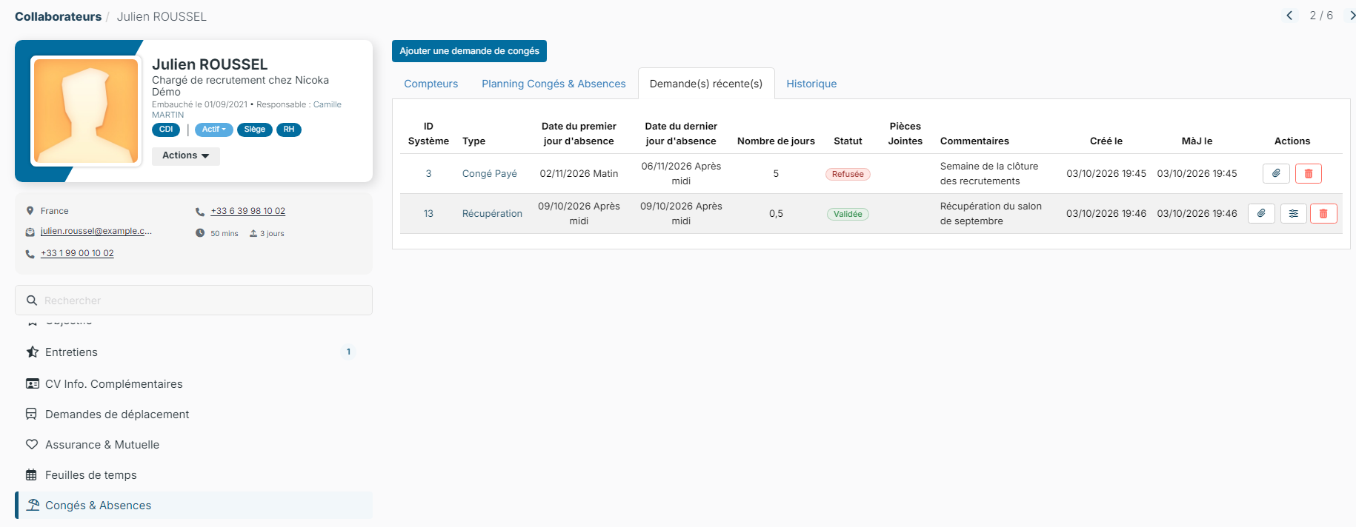The image size is (1356, 527).
Task: Focus the Rechercher search field
Action: (x=193, y=301)
